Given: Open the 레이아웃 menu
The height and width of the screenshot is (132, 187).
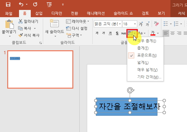Looking at the screenshot, I should click(x=78, y=21).
